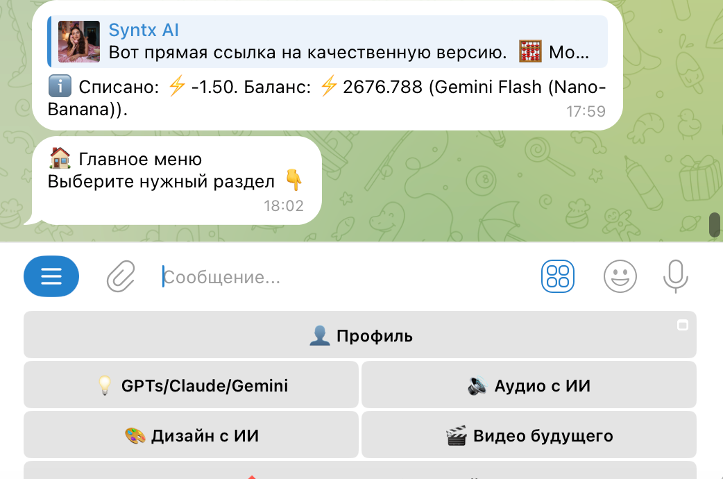Click the 18:02 timestamp on Главное меню message
The width and height of the screenshot is (723, 479).
[283, 206]
